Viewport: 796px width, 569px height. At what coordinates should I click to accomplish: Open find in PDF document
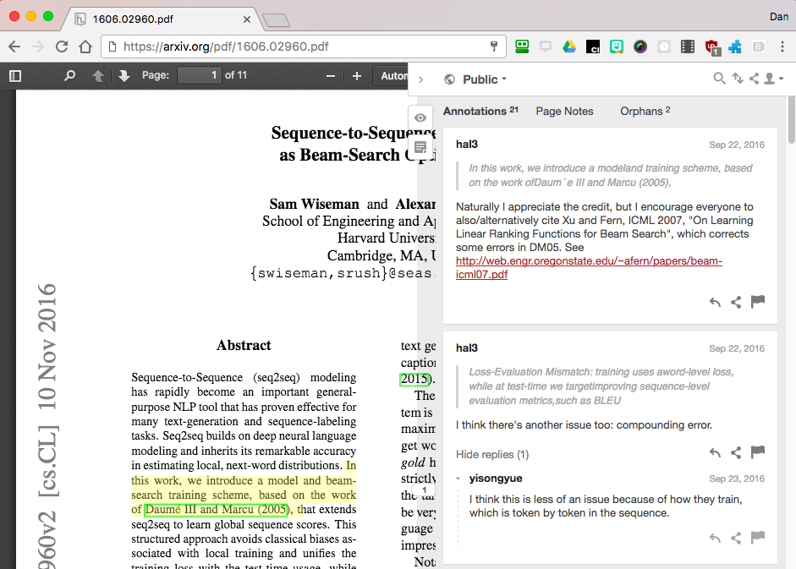69,75
